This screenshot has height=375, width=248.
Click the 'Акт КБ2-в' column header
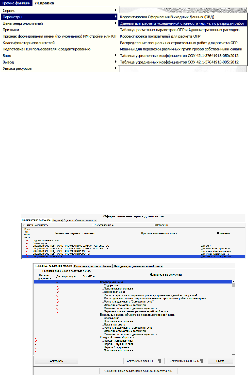[89, 276]
